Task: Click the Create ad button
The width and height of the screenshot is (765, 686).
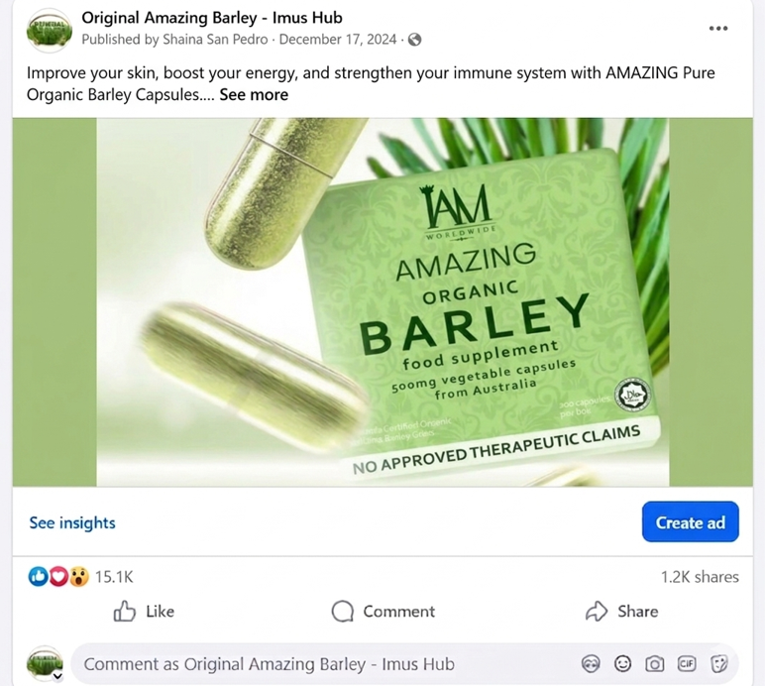Action: pos(691,521)
